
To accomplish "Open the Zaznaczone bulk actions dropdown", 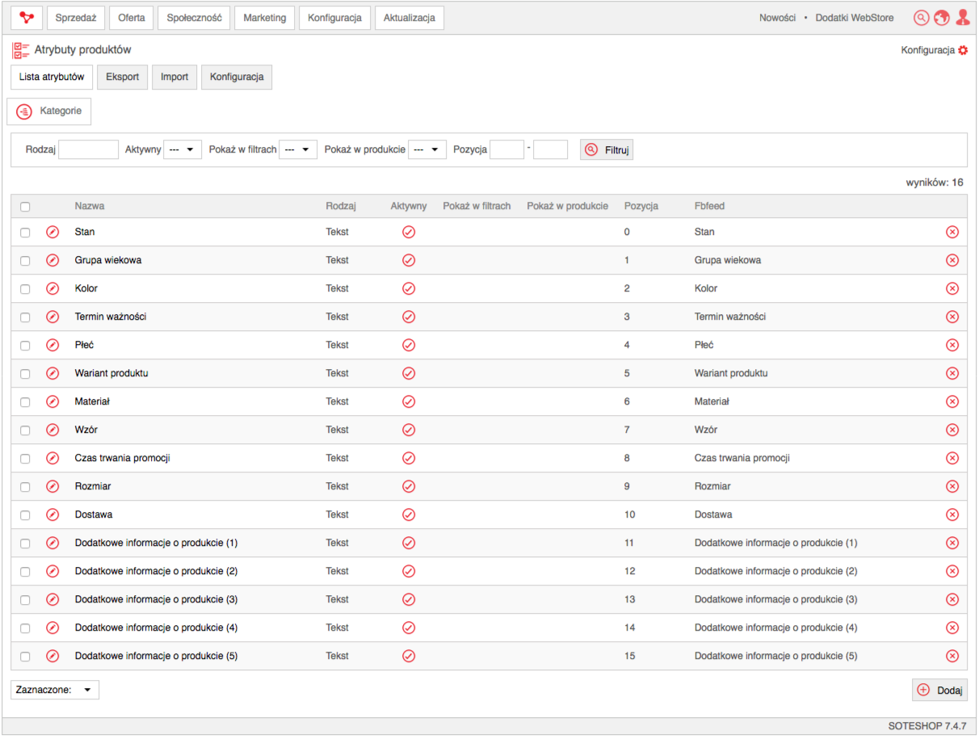I will pyautogui.click(x=55, y=690).
